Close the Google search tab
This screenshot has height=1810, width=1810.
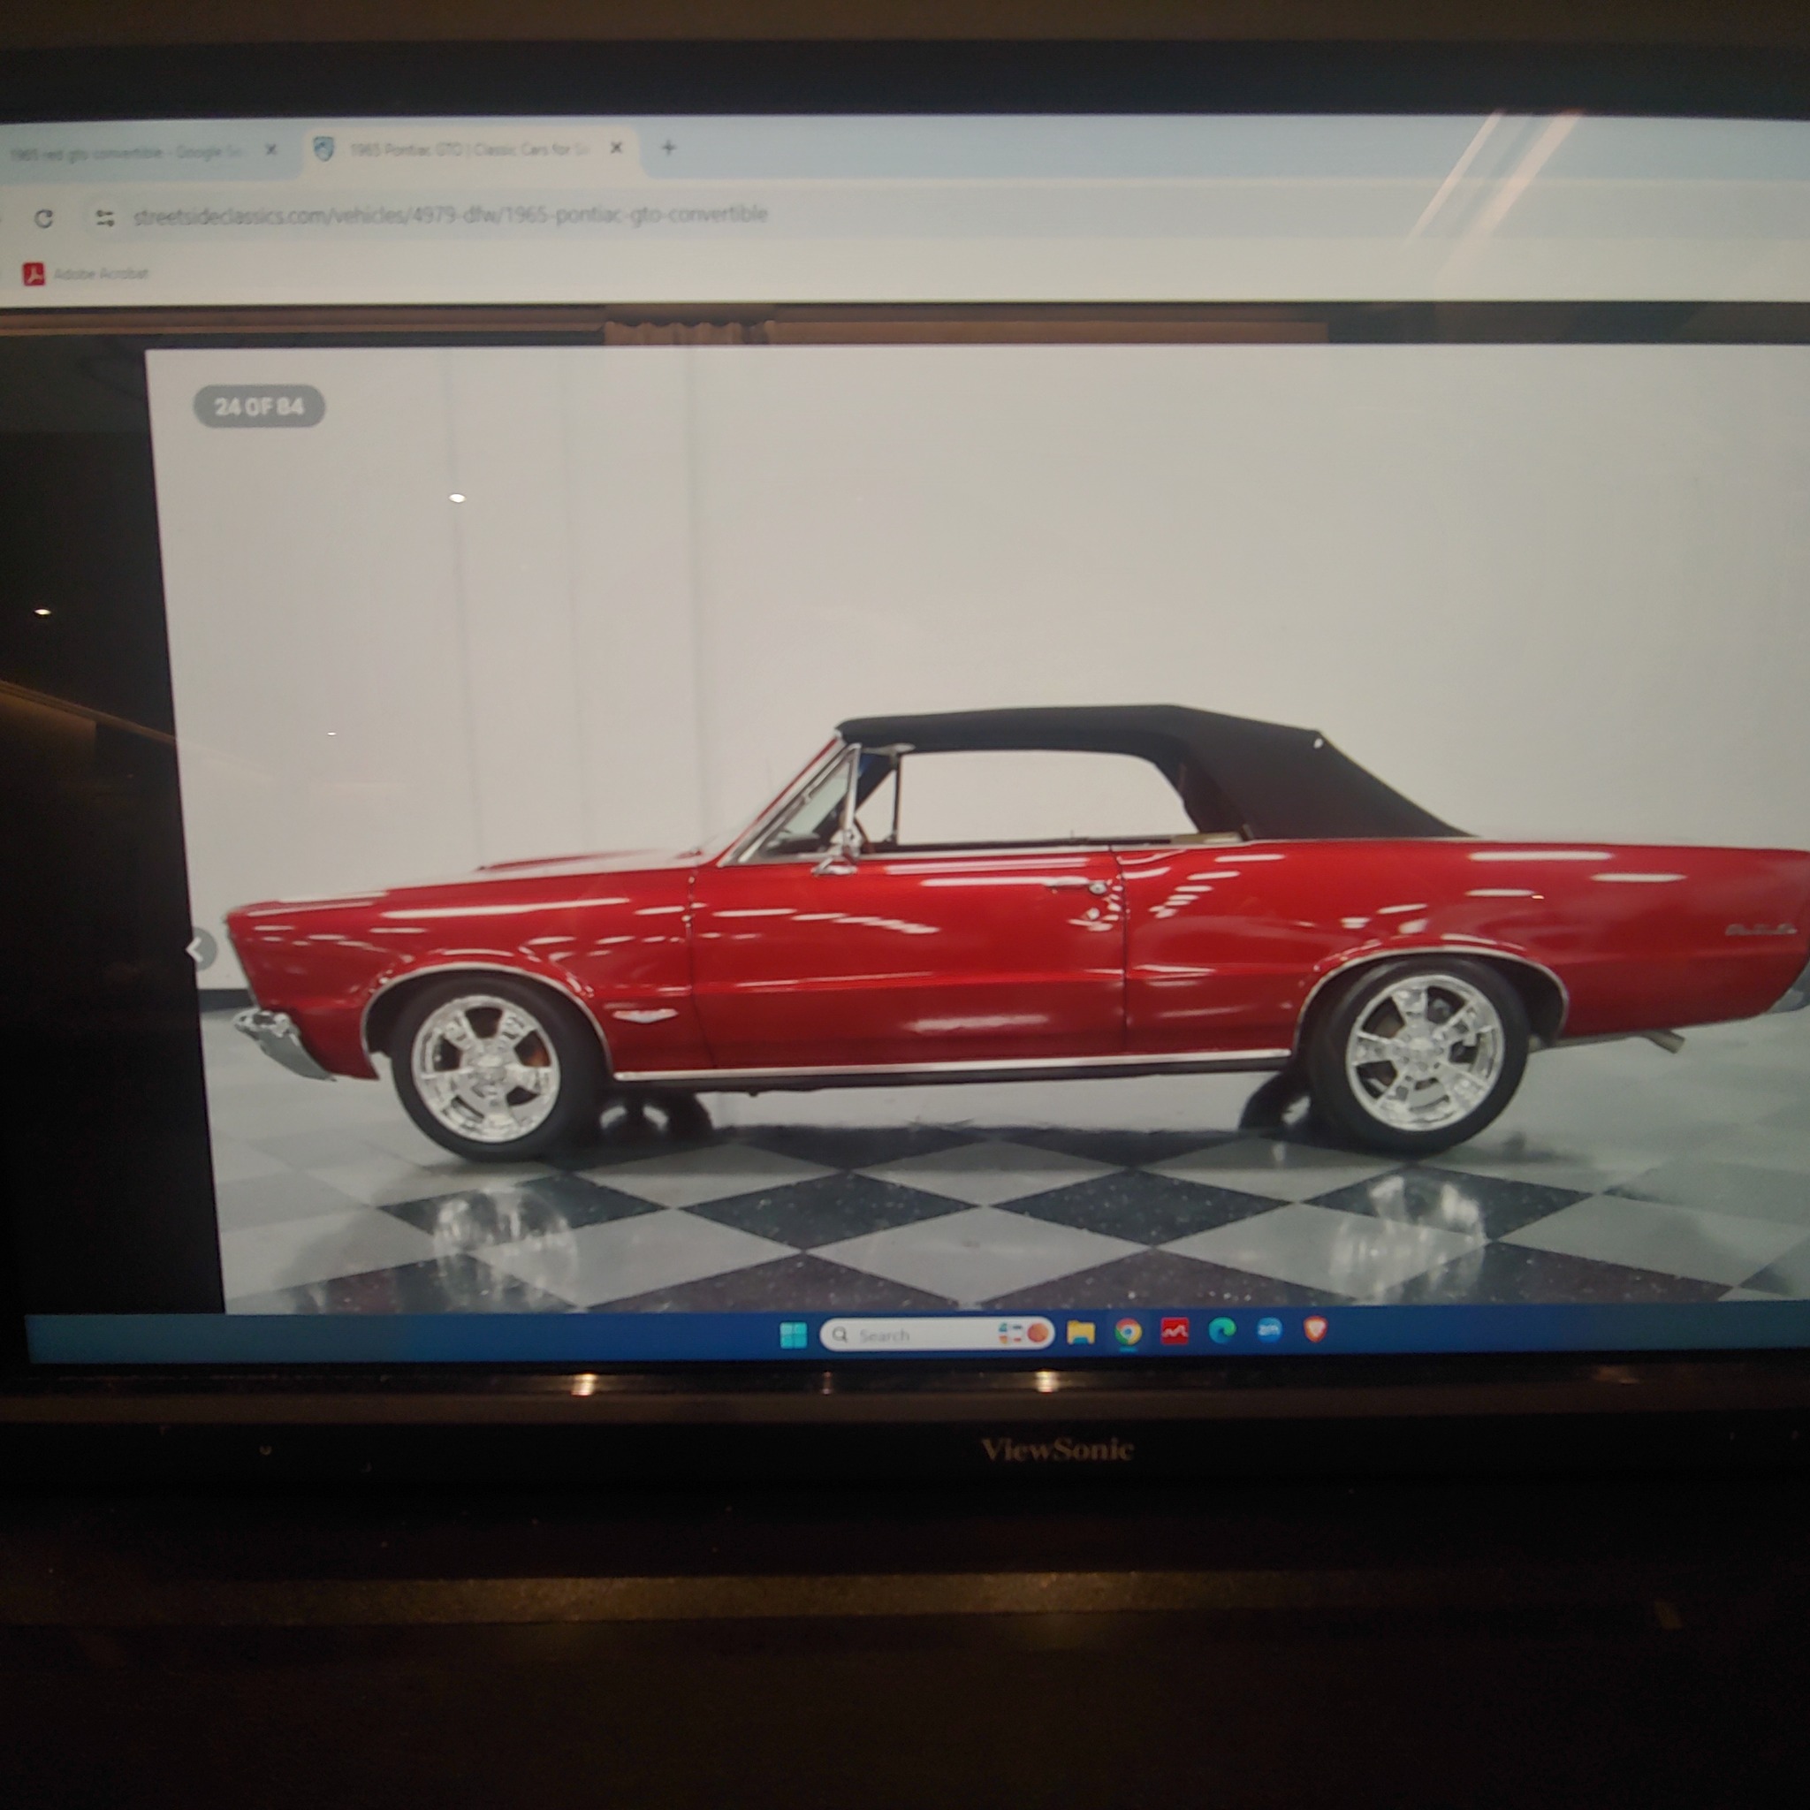coord(270,150)
